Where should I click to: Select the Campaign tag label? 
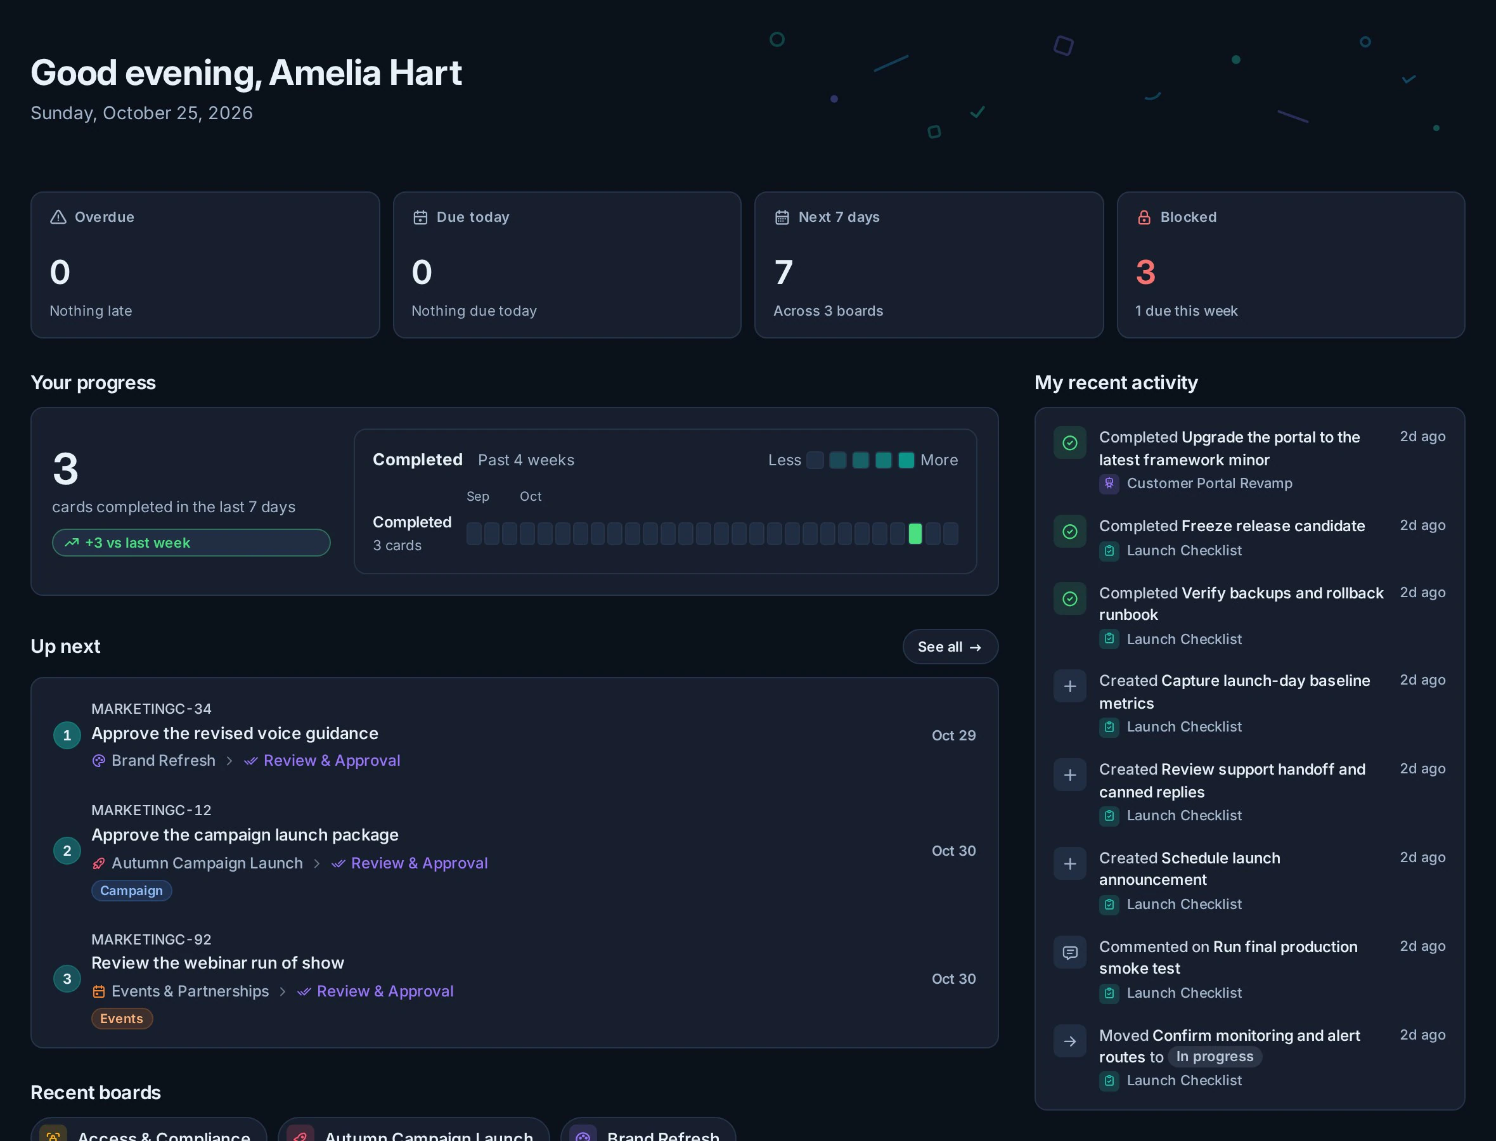[132, 891]
